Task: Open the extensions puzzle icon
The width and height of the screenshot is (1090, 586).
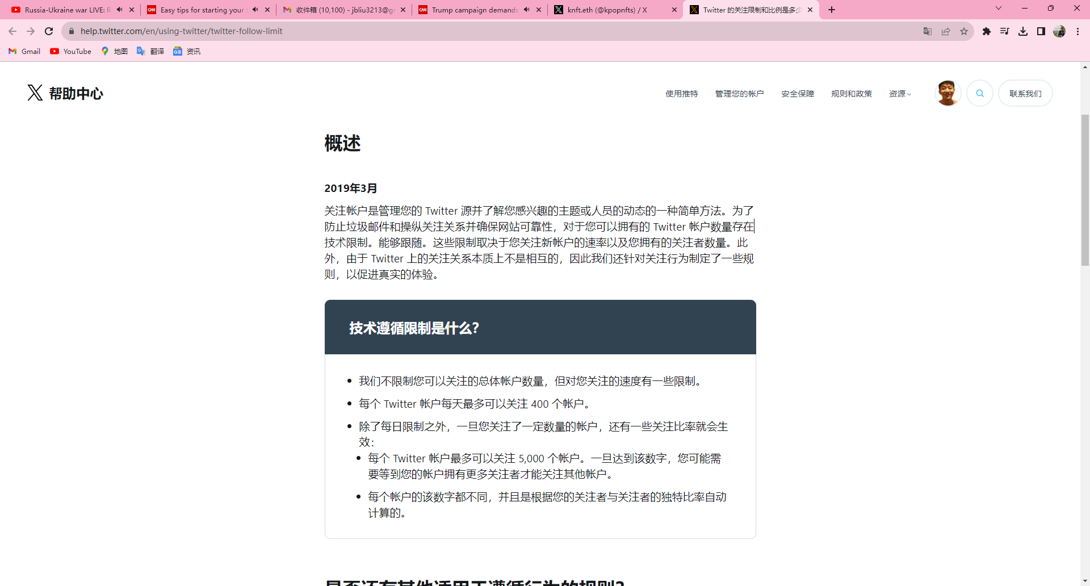Action: (987, 31)
